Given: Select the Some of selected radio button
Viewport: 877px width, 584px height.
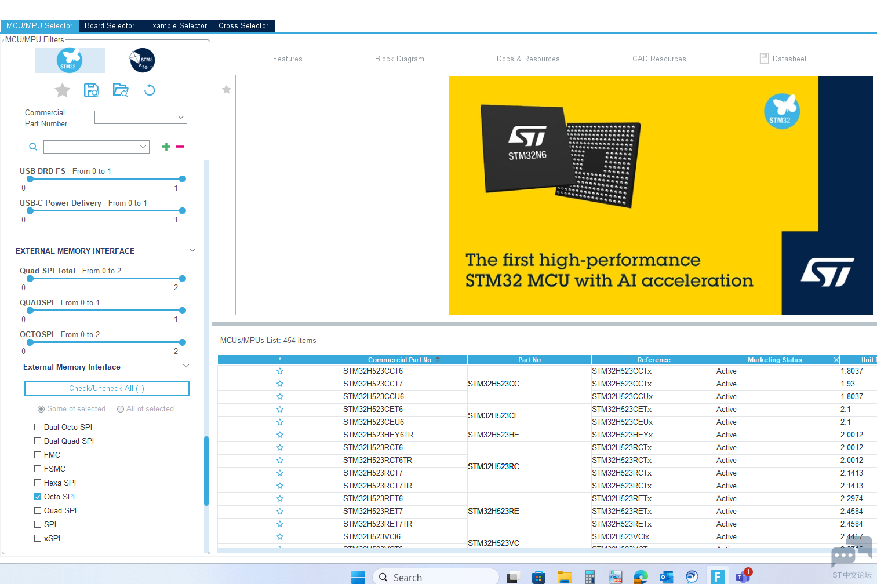Looking at the screenshot, I should (x=41, y=409).
